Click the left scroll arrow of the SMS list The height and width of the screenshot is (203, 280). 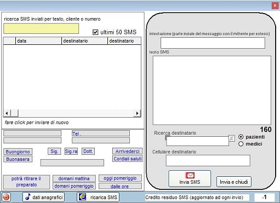click(x=7, y=113)
